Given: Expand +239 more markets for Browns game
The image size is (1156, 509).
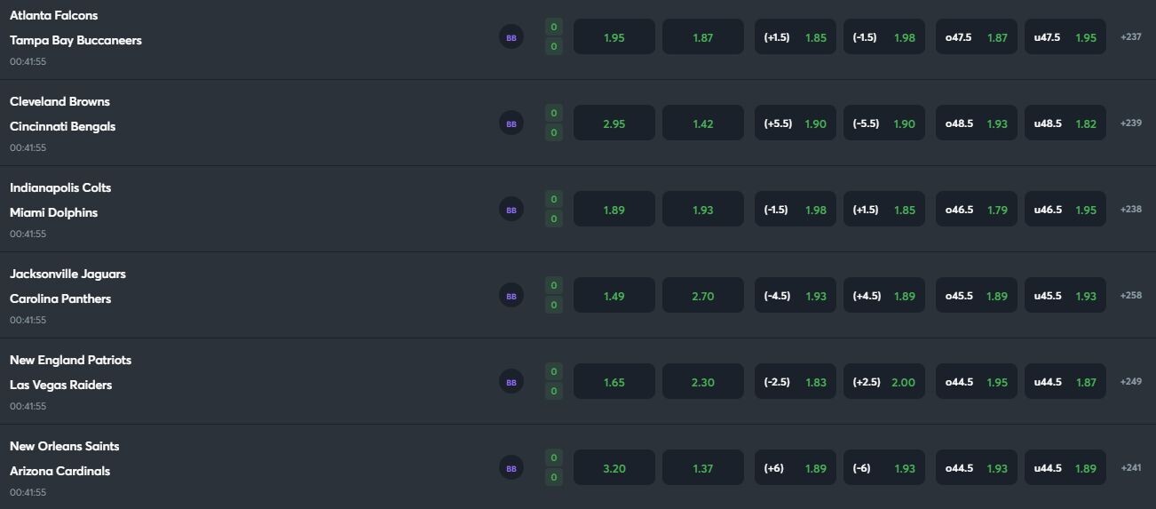Looking at the screenshot, I should [x=1131, y=123].
